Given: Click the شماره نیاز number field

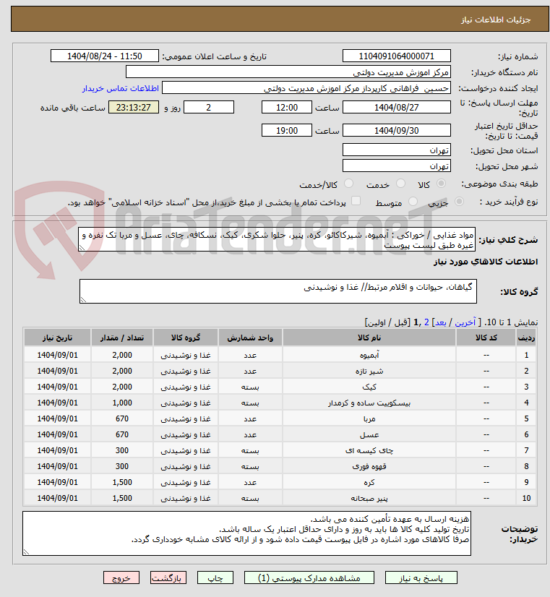Looking at the screenshot, I should (x=397, y=56).
